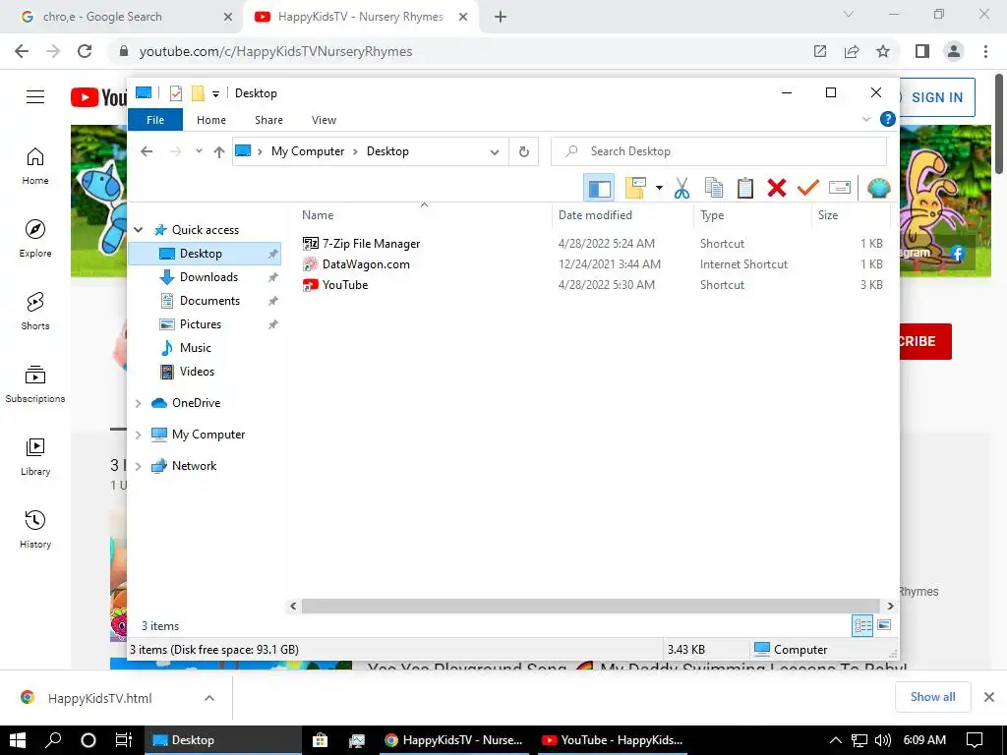Expand the folder options dropdown arrow
The height and width of the screenshot is (755, 1007).
pos(659,188)
